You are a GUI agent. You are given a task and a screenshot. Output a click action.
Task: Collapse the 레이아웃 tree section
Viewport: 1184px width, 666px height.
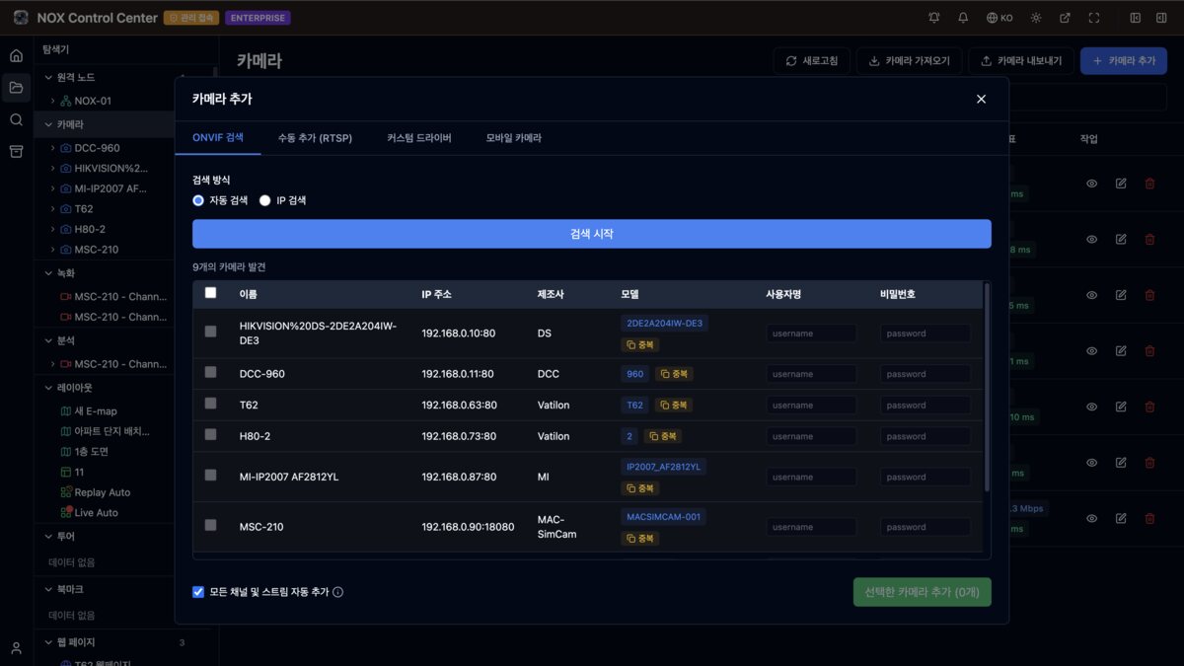click(48, 388)
